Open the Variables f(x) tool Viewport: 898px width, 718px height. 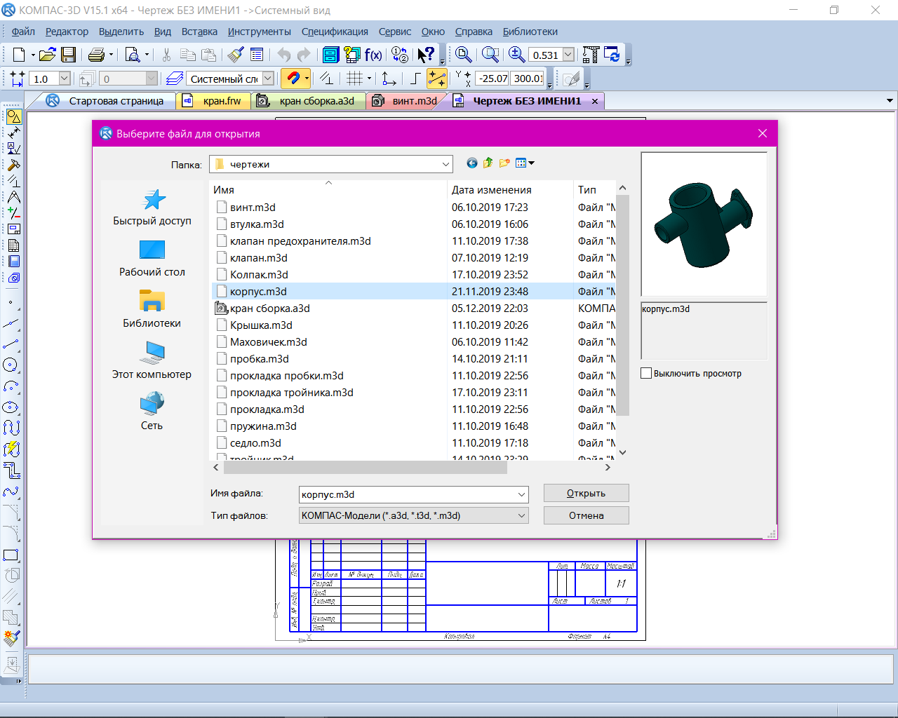[x=373, y=55]
